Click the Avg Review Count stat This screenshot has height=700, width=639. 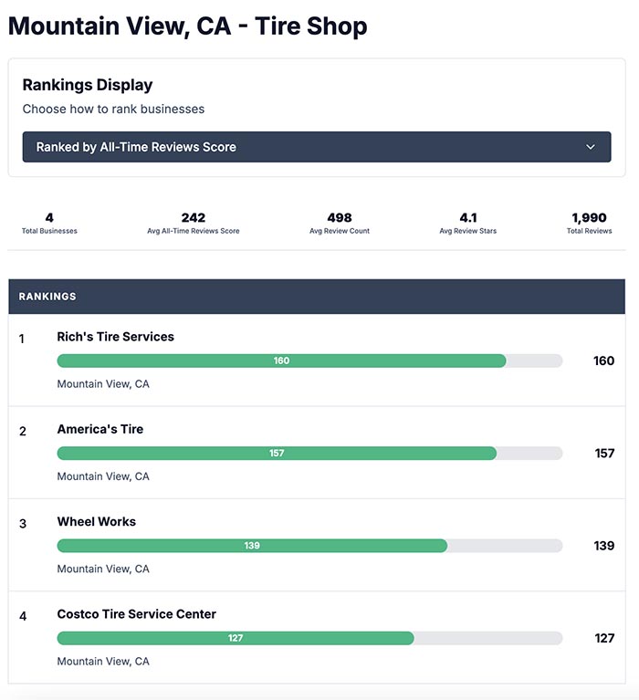pos(340,224)
